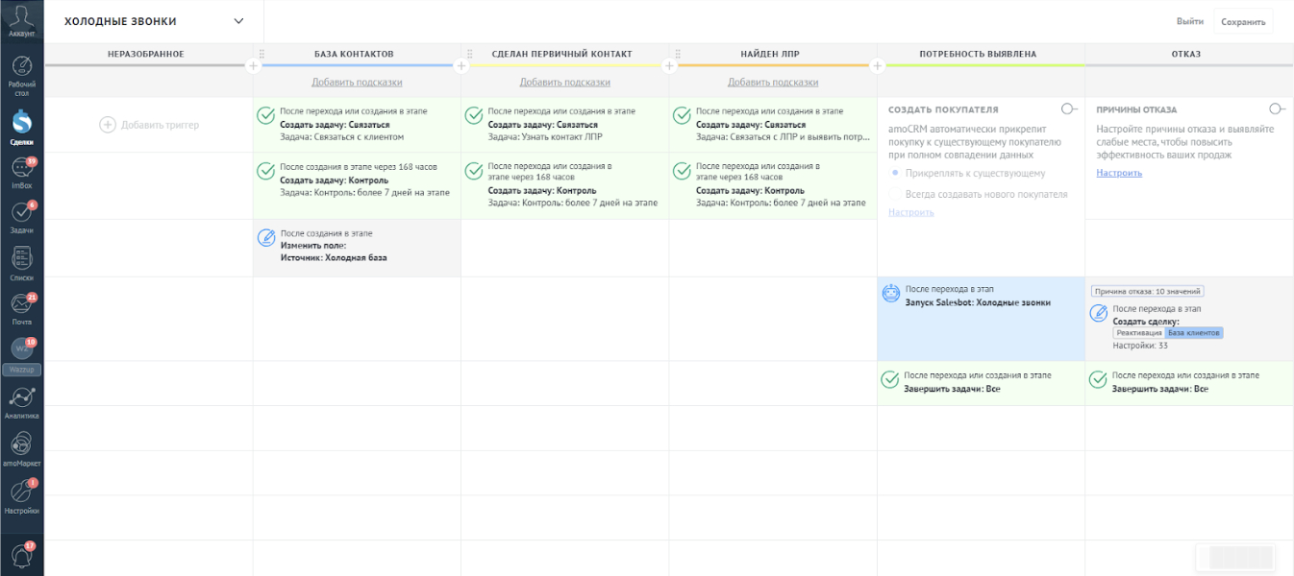The height and width of the screenshot is (576, 1294).
Task: Click the Salesbot robot icon
Action: (891, 294)
